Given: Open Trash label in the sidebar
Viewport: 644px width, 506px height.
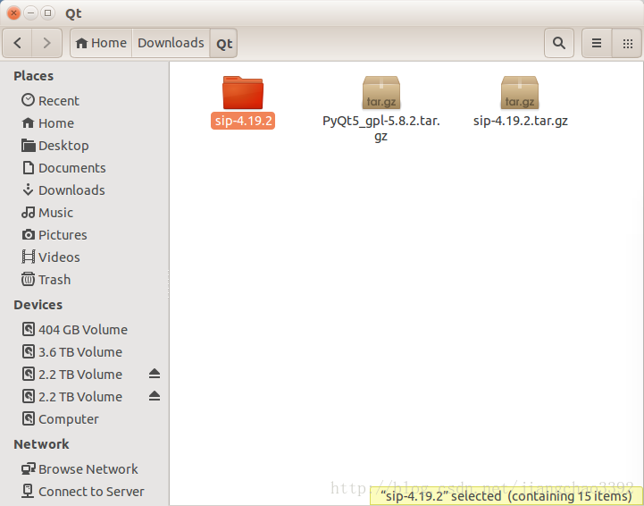Looking at the screenshot, I should click(x=54, y=280).
